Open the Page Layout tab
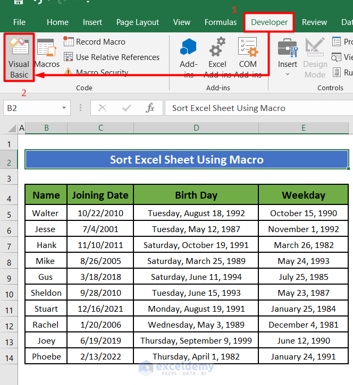Viewport: 353px width, 385px height. pos(137,22)
